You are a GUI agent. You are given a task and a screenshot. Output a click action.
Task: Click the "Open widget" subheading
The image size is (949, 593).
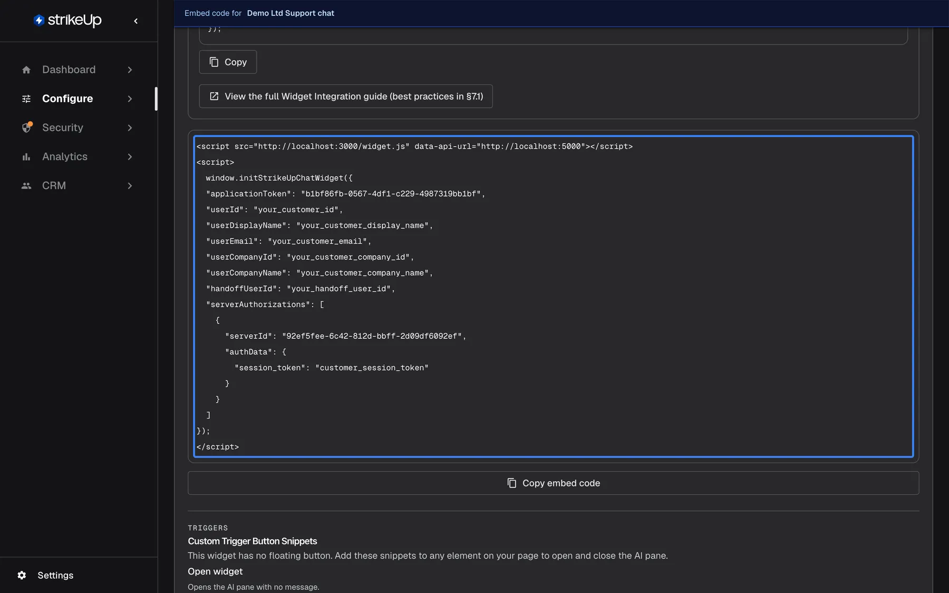[x=215, y=571]
